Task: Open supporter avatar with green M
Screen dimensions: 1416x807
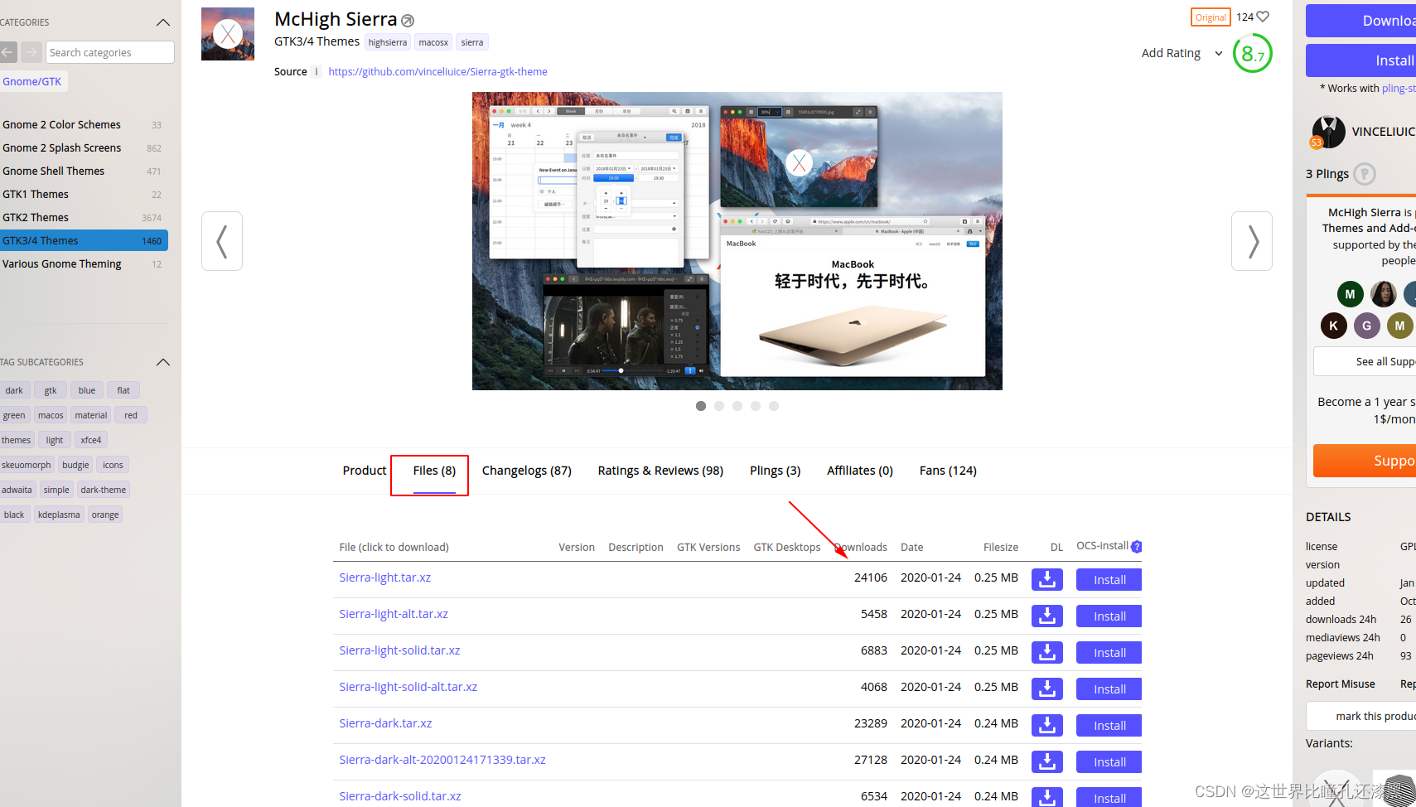Action: [1350, 294]
